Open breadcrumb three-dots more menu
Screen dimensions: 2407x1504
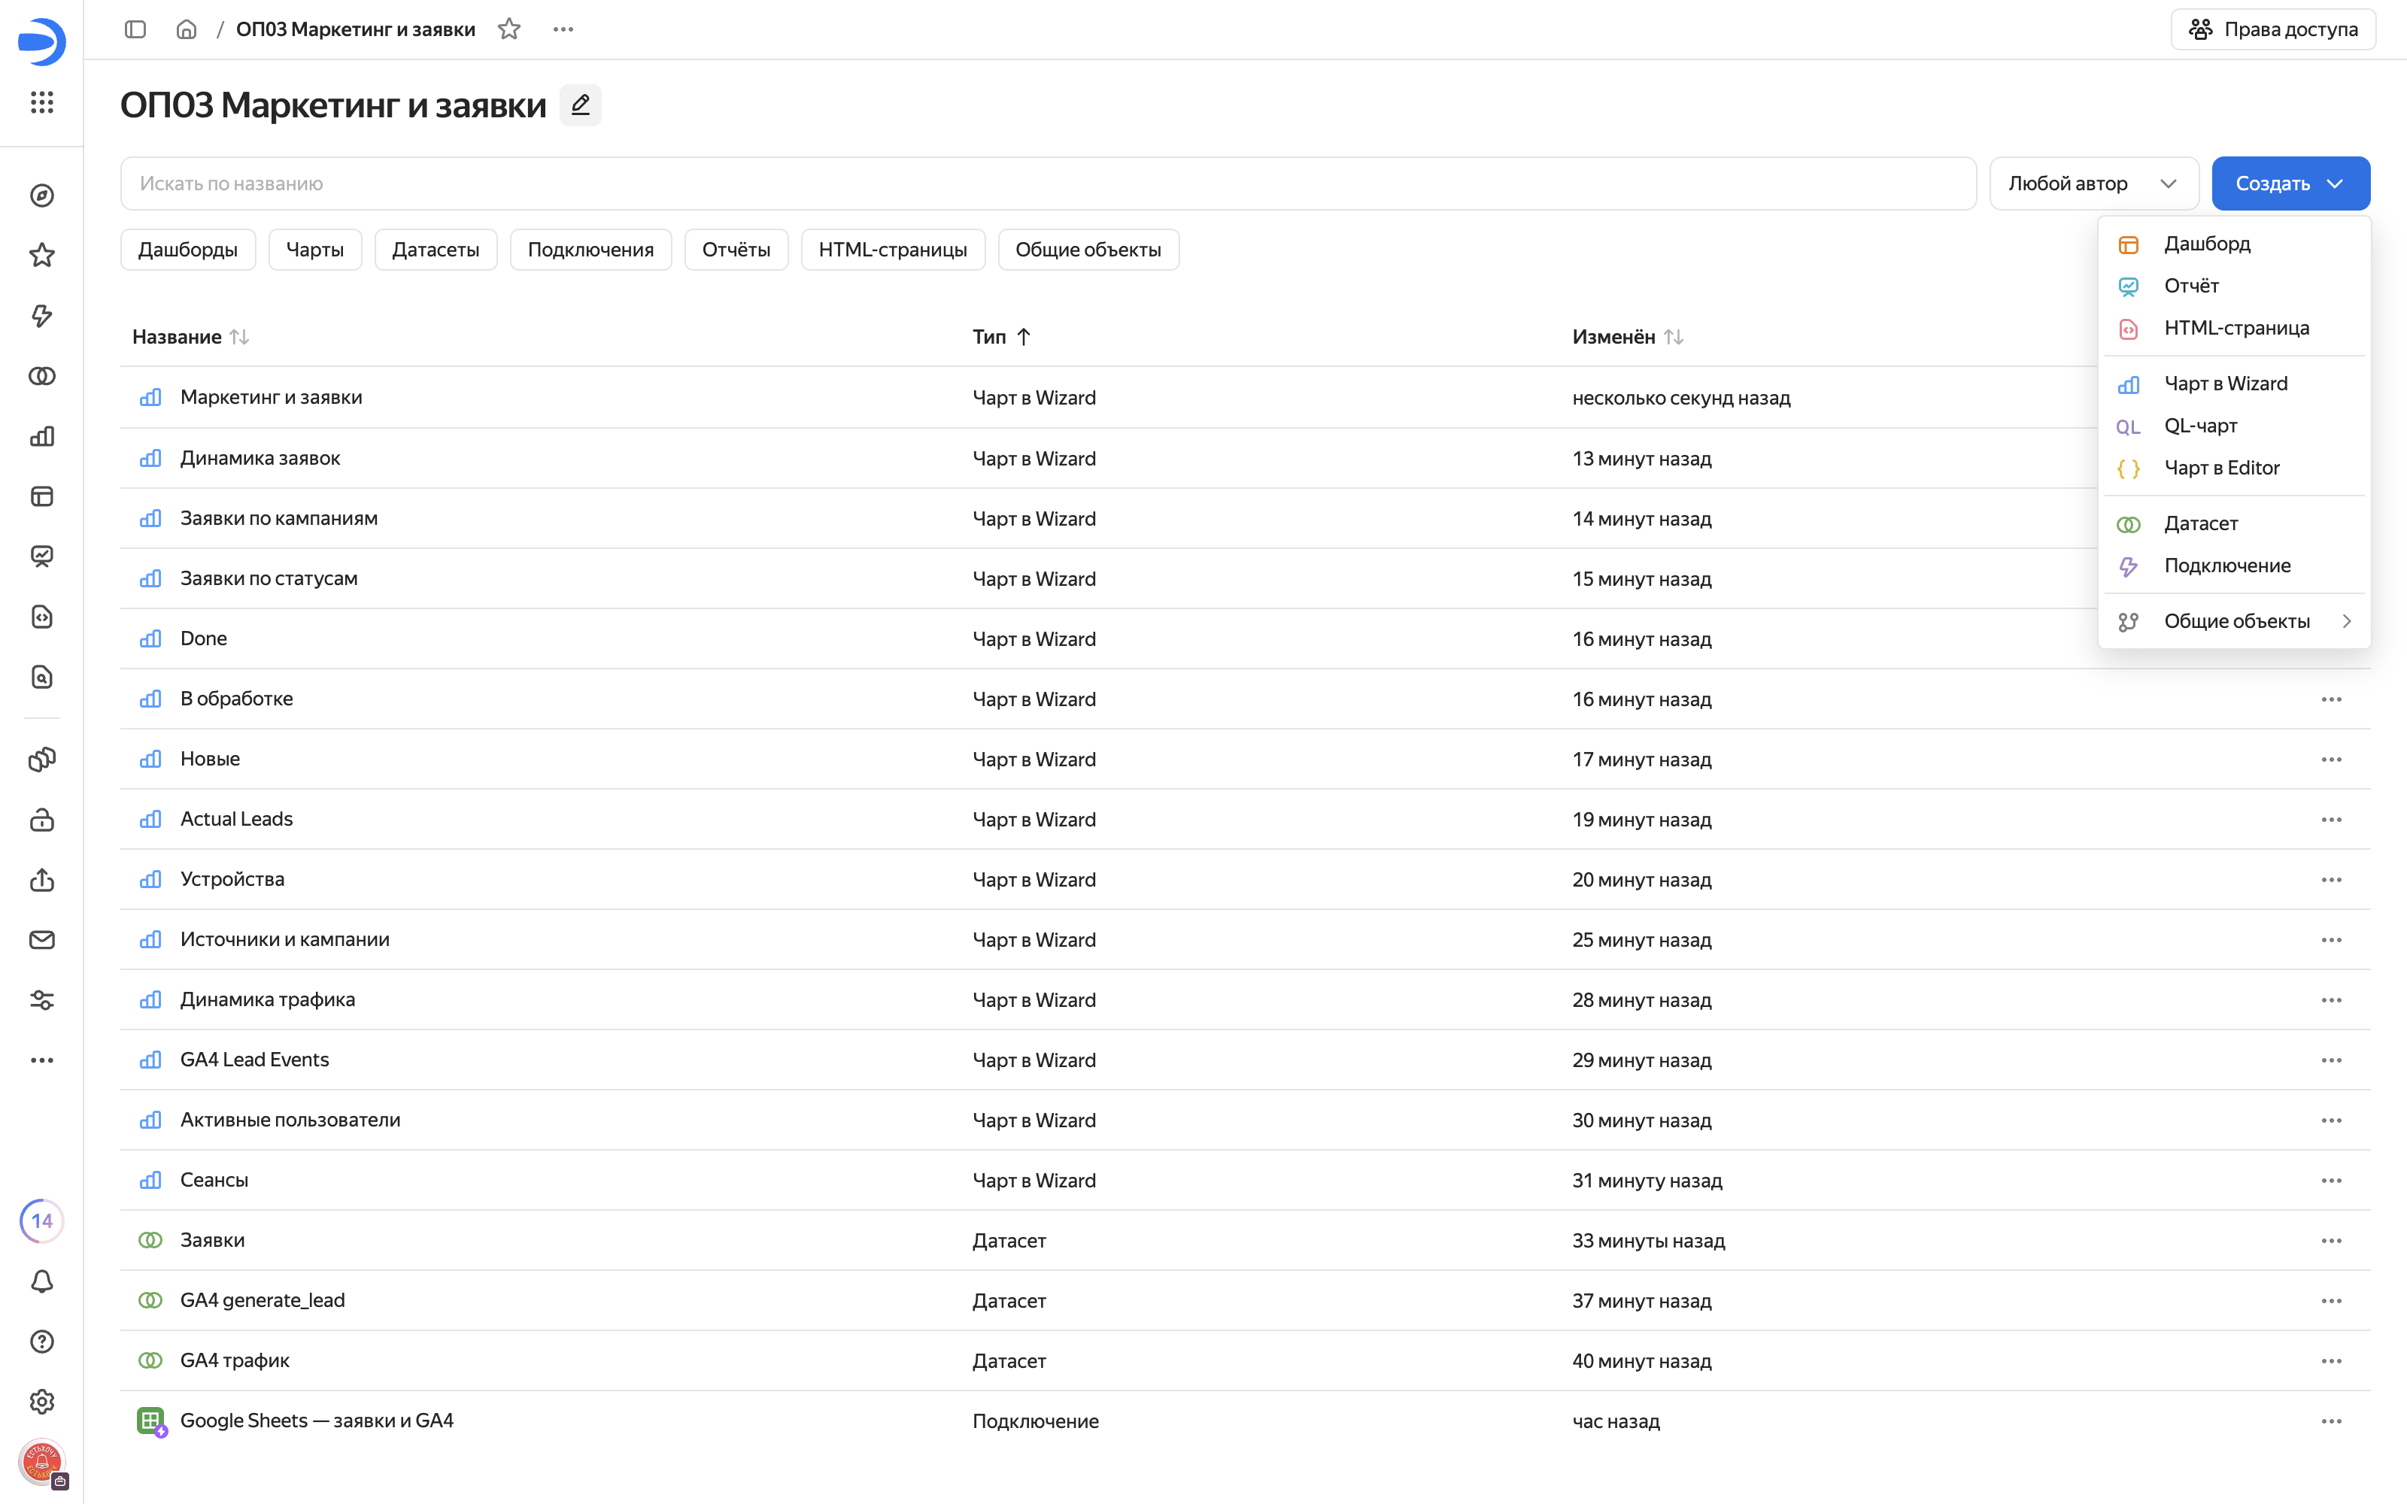[563, 29]
